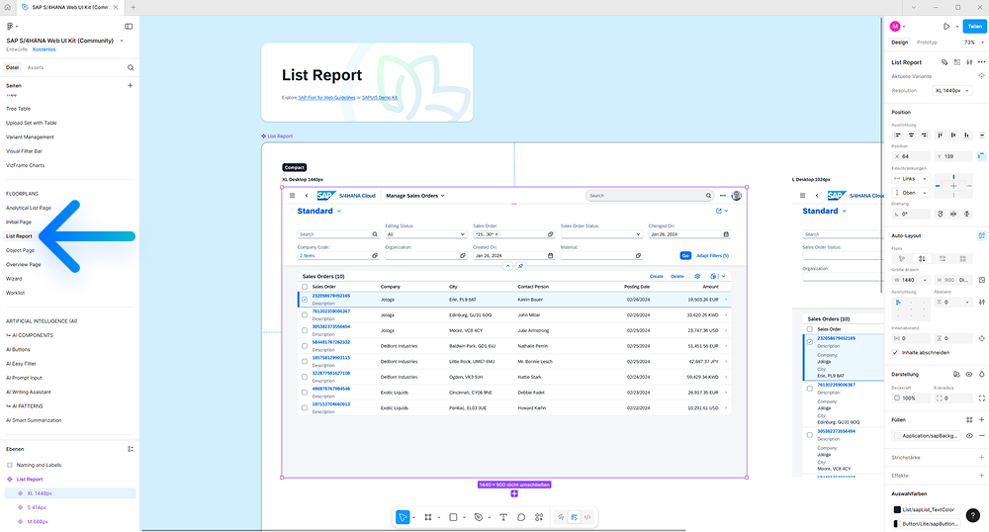The width and height of the screenshot is (989, 532).
Task: Click the search icon in left panel
Action: point(131,67)
